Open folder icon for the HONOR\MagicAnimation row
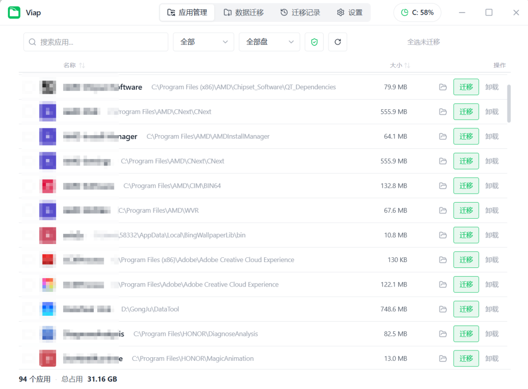The height and width of the screenshot is (389, 528). click(x=443, y=359)
